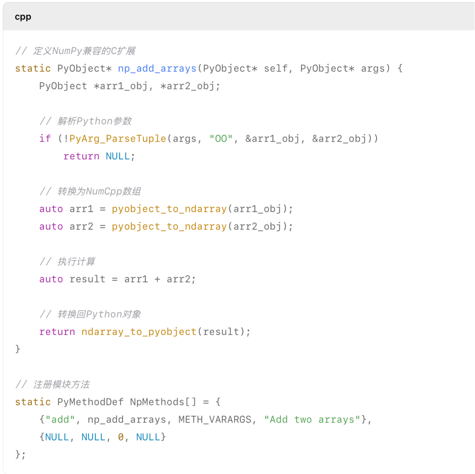Image resolution: width=475 pixels, height=474 pixels.
Task: Click the NpMethods[] array name
Action: coord(163,402)
